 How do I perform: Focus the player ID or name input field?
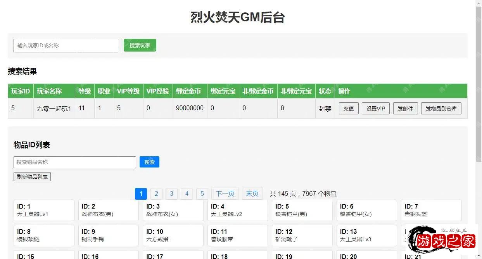pos(66,45)
